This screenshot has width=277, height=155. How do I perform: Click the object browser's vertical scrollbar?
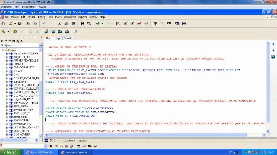[x=40, y=93]
